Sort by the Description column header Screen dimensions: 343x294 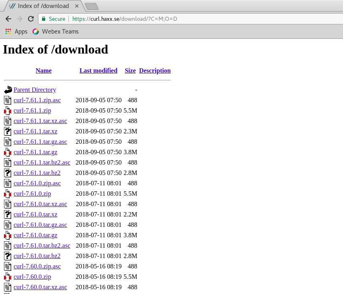pyautogui.click(x=154, y=70)
